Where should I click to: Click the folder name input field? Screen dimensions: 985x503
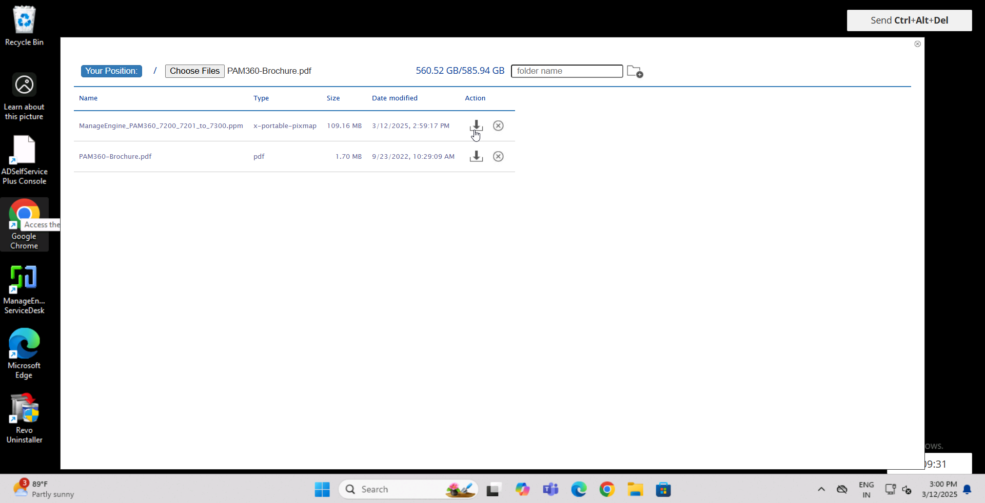[566, 71]
